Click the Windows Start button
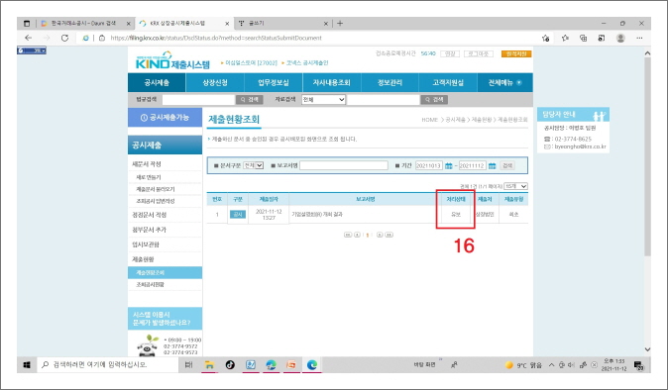This screenshot has height=390, width=668. pos(27,365)
